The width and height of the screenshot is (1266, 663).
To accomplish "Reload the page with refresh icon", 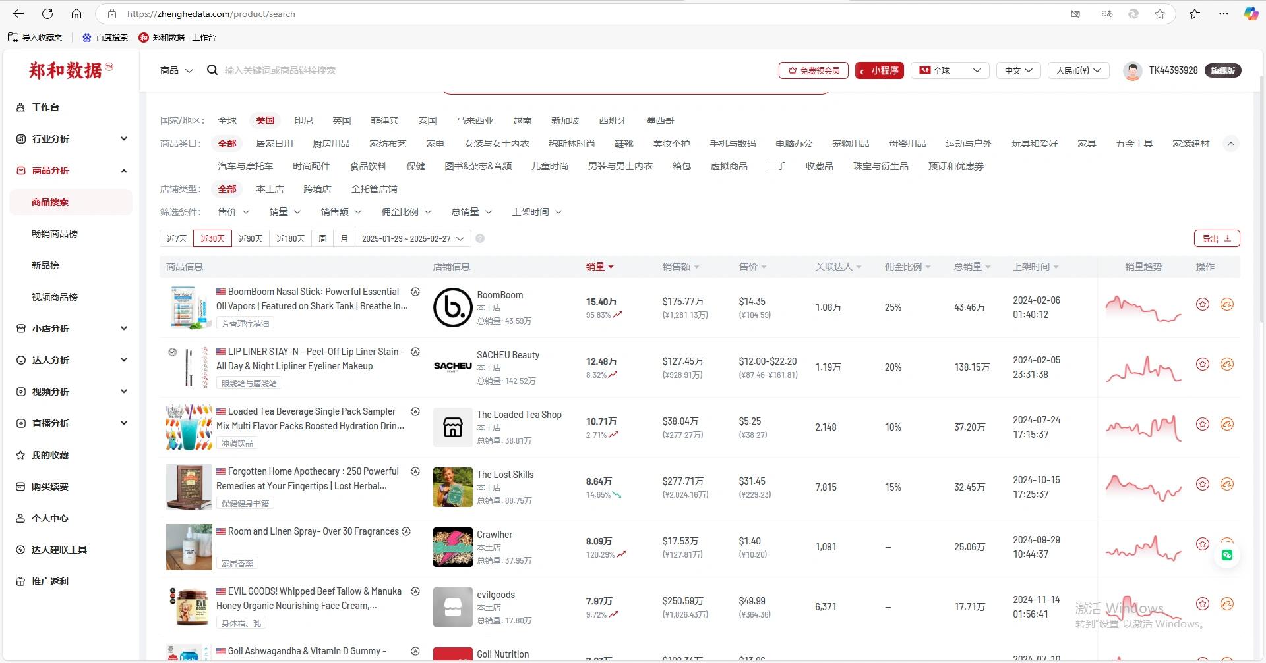I will [47, 14].
